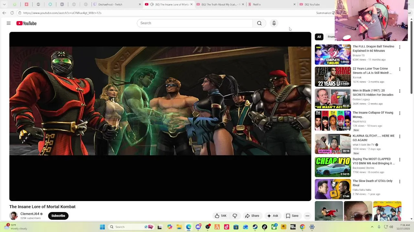414x232 pixels.
Task: Open more actions menu below the video
Action: pyautogui.click(x=308, y=216)
